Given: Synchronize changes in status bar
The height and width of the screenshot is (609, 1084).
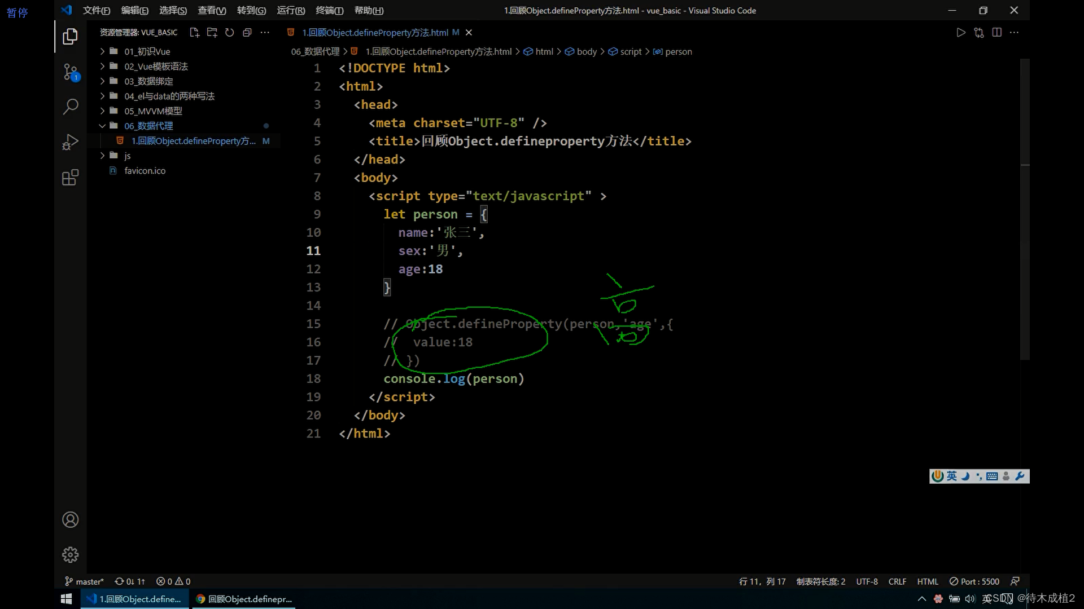Looking at the screenshot, I should click(x=130, y=581).
